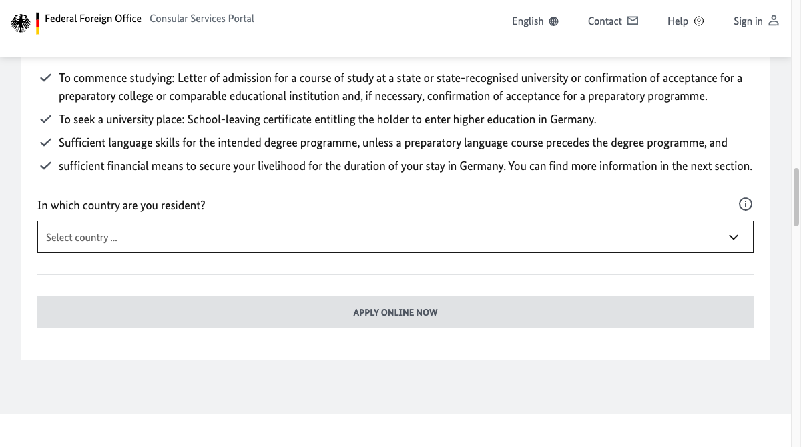The height and width of the screenshot is (447, 801).
Task: Click checkmark beside 'To seek a university place'
Action: click(45, 120)
